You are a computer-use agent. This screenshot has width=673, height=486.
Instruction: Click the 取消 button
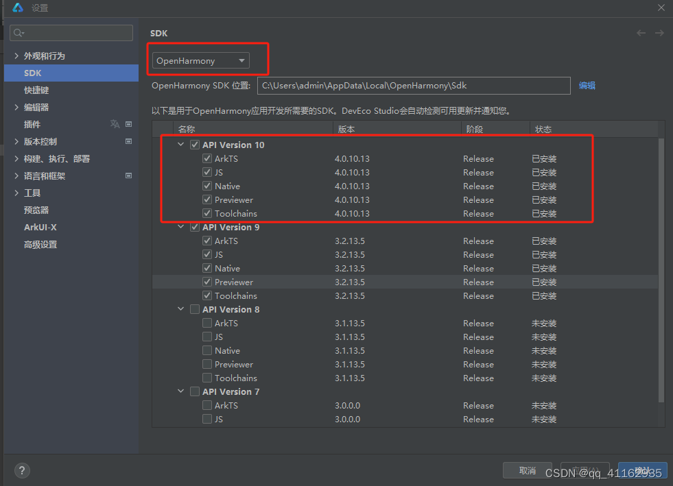click(528, 470)
